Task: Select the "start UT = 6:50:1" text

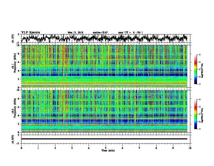Action: point(131,33)
